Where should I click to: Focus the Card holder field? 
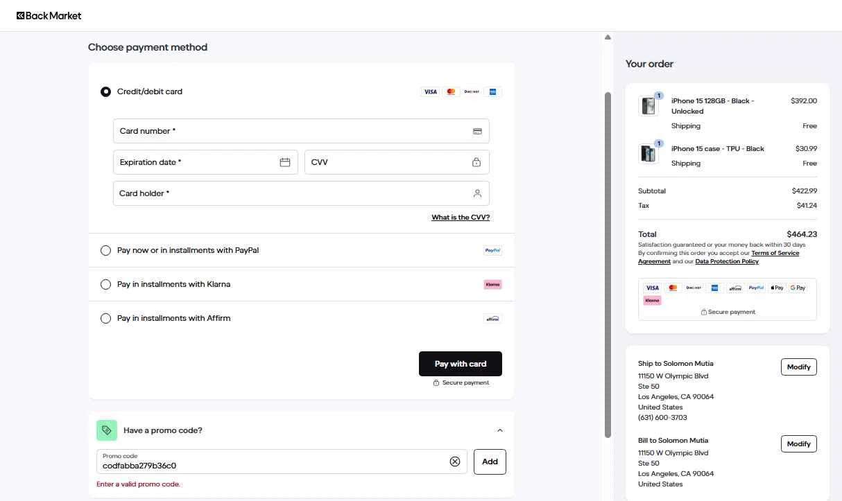pyautogui.click(x=301, y=193)
